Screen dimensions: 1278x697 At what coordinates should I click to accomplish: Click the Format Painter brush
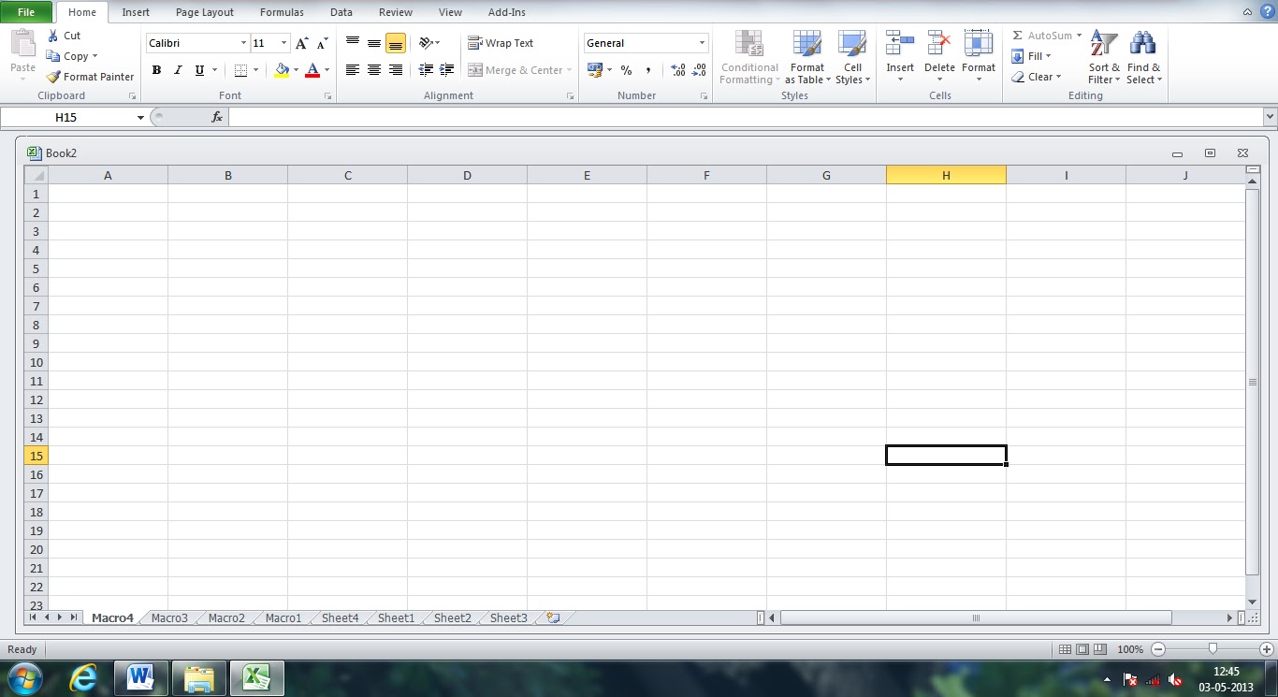[x=53, y=77]
